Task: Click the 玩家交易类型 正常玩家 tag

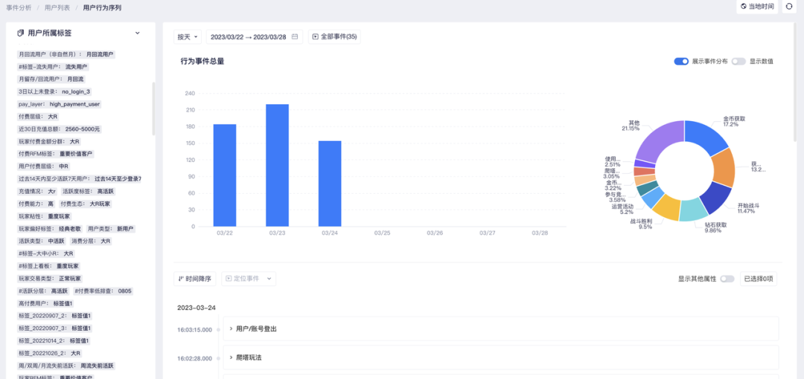Action: [x=50, y=279]
